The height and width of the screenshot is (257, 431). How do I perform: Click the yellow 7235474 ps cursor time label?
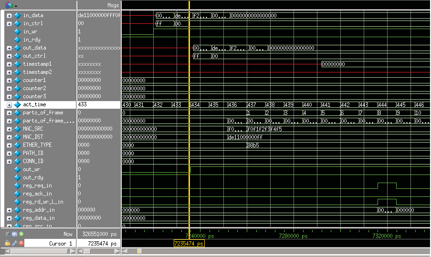(x=189, y=244)
